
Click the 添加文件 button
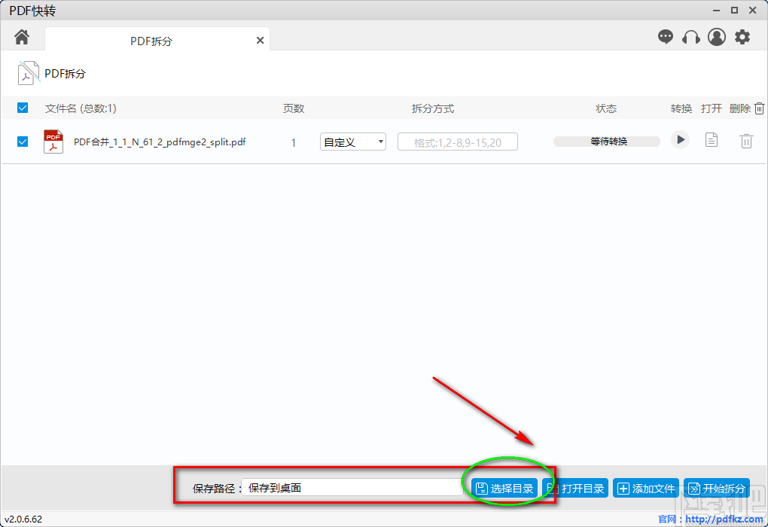(645, 488)
